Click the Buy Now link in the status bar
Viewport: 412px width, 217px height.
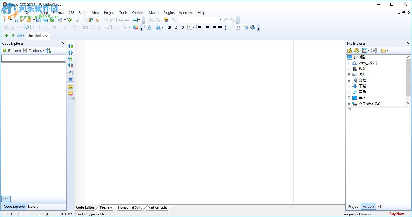coord(396,214)
